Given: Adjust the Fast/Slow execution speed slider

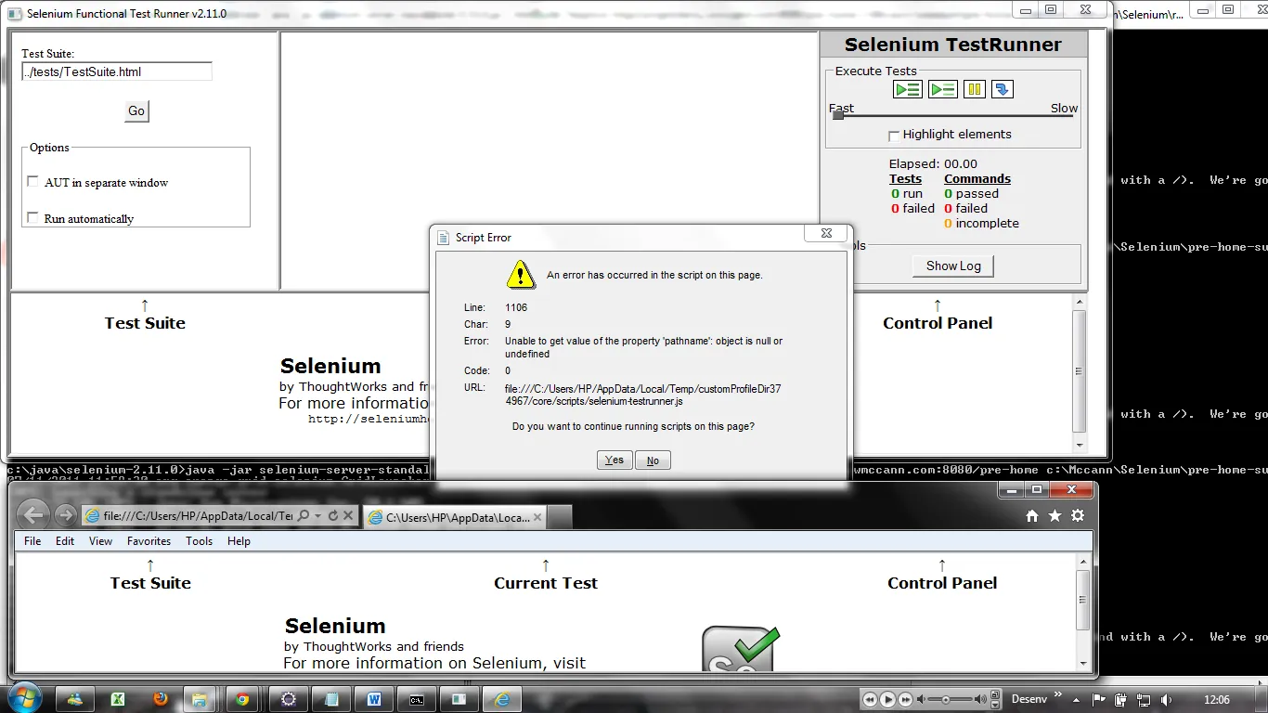Looking at the screenshot, I should pyautogui.click(x=838, y=115).
